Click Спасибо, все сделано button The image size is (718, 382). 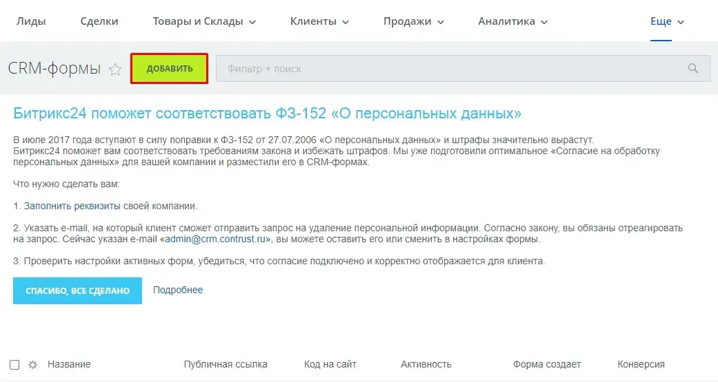click(77, 290)
